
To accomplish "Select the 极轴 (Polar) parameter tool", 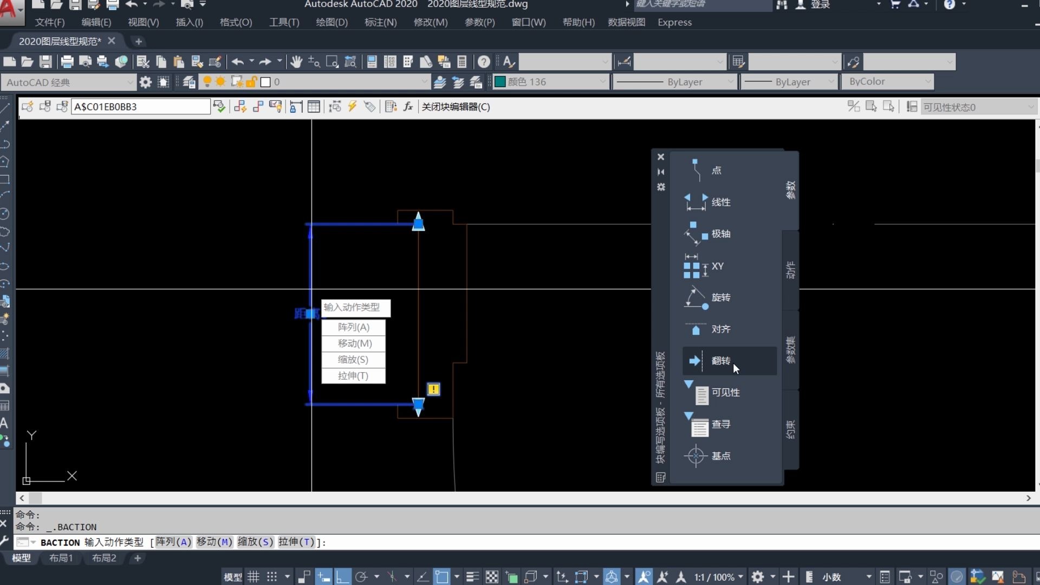I will 729,234.
